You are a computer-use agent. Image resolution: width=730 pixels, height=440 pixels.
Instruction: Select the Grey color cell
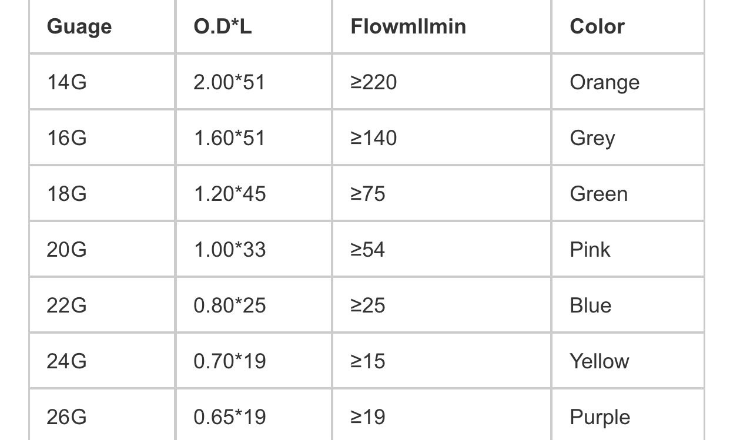tap(592, 139)
